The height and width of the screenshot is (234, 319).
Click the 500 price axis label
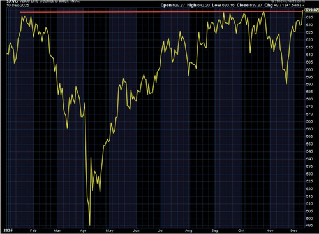click(x=309, y=219)
